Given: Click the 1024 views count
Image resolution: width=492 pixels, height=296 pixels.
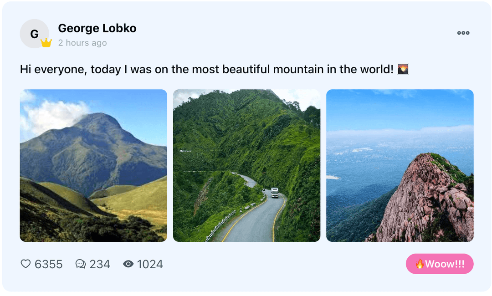Looking at the screenshot, I should (x=150, y=264).
